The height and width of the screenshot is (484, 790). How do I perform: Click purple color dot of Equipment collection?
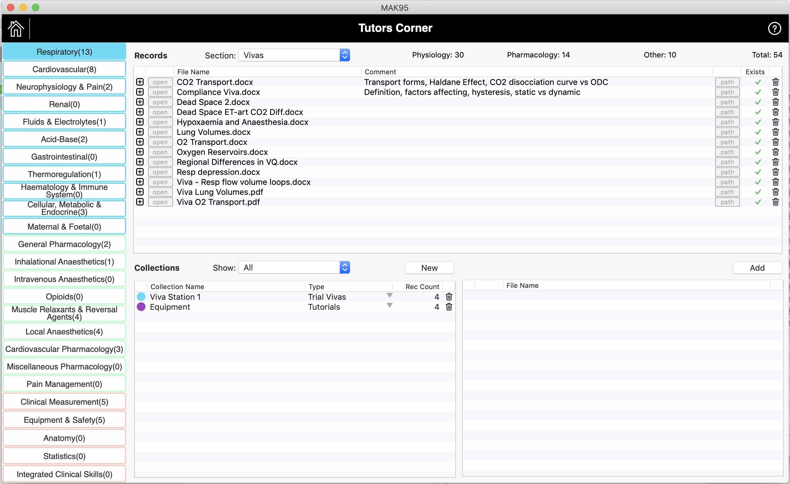pos(141,307)
